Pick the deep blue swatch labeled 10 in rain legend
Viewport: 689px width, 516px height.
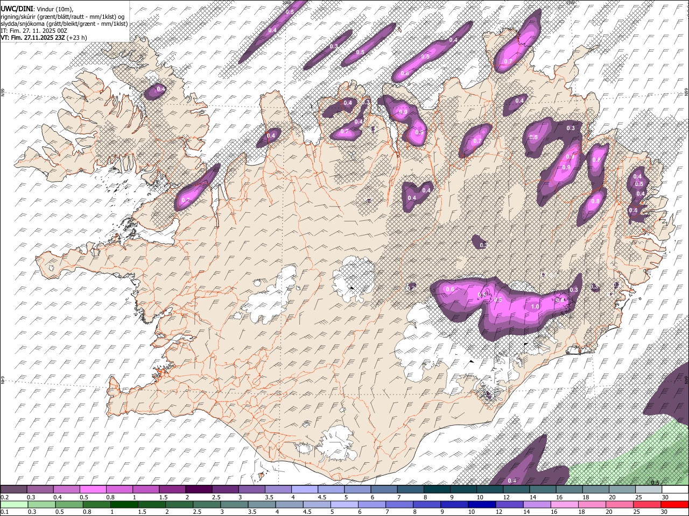coord(482,504)
